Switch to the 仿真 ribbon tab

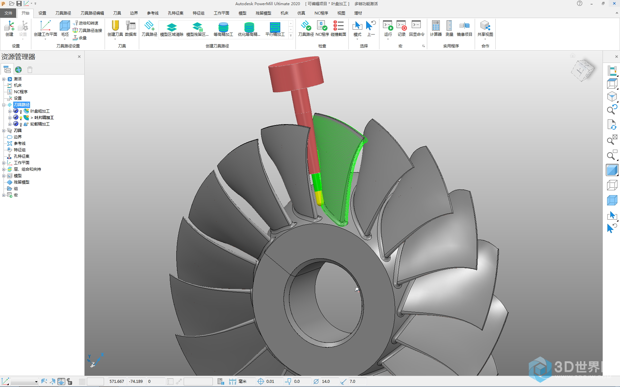pyautogui.click(x=301, y=13)
